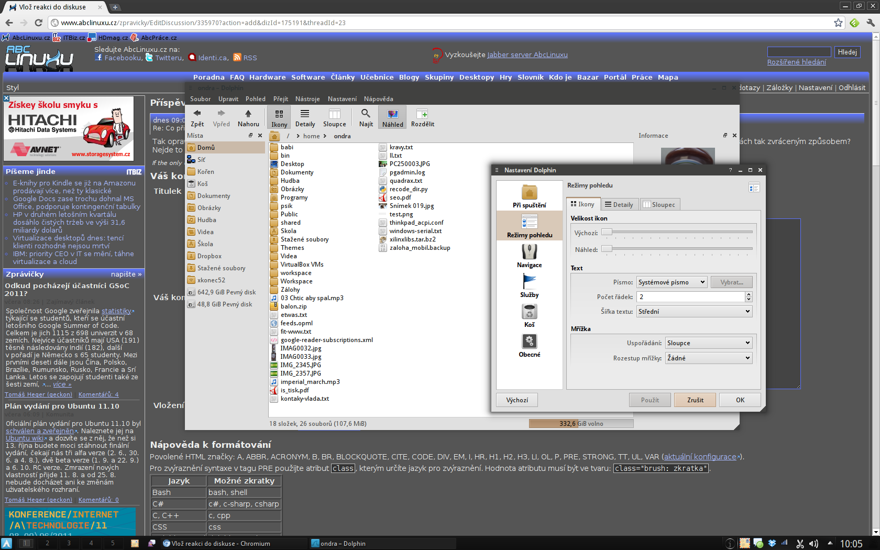Viewport: 880px width, 550px height.
Task: Switch to Detaily tab in settings dialog
Action: coord(619,205)
